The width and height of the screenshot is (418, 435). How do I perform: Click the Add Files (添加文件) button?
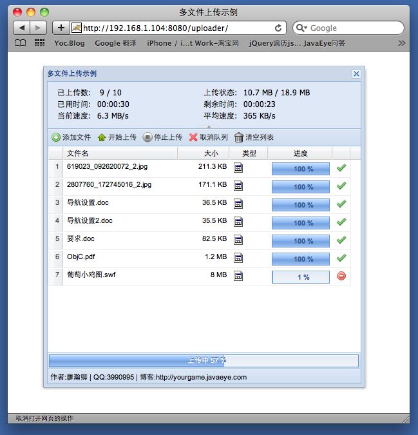click(71, 137)
